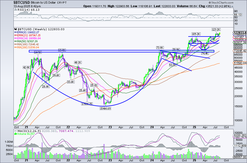Click the 53.5K low price annotation

173,65
